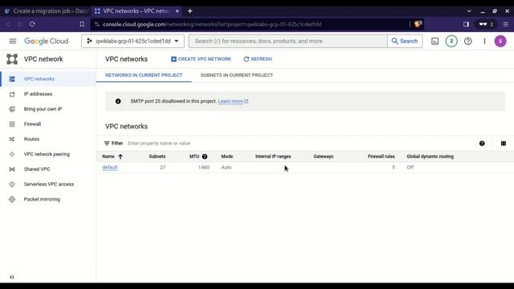Click the Filter icon label
The image size is (514, 289).
point(113,143)
